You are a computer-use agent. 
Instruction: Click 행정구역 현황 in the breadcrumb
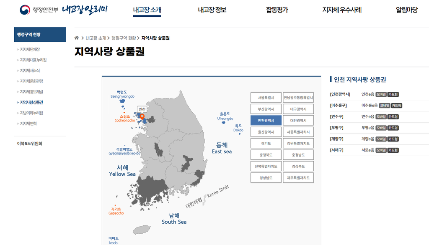(124, 38)
